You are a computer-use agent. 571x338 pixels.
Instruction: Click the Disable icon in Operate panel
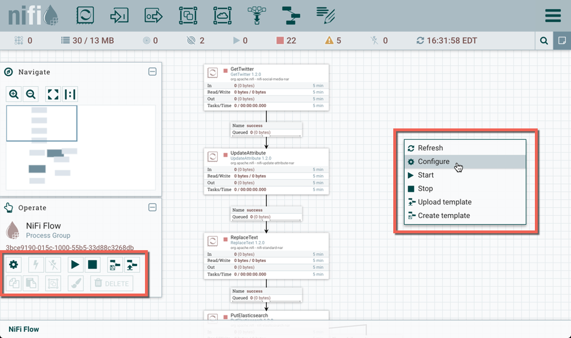point(53,264)
